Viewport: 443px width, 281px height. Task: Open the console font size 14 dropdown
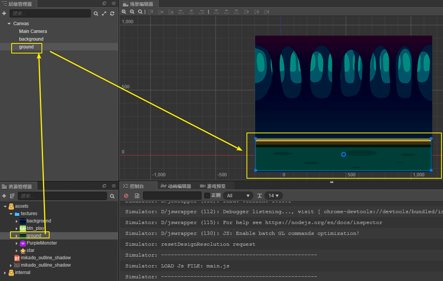[x=274, y=195]
